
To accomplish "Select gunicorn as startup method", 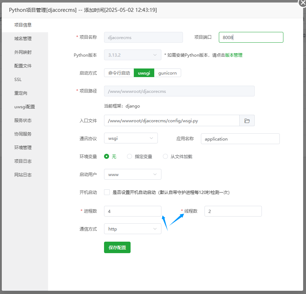I will pos(168,73).
